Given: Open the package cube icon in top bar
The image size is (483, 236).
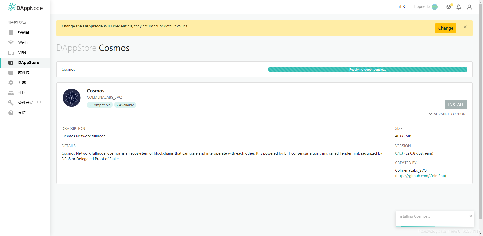Looking at the screenshot, I should pos(449,7).
